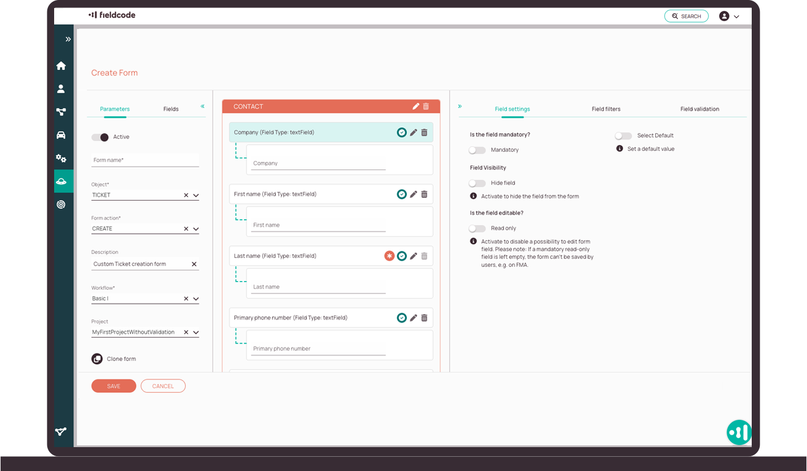Image resolution: width=807 pixels, height=471 pixels.
Task: Click trash icon for the Company field
Action: pyautogui.click(x=424, y=133)
